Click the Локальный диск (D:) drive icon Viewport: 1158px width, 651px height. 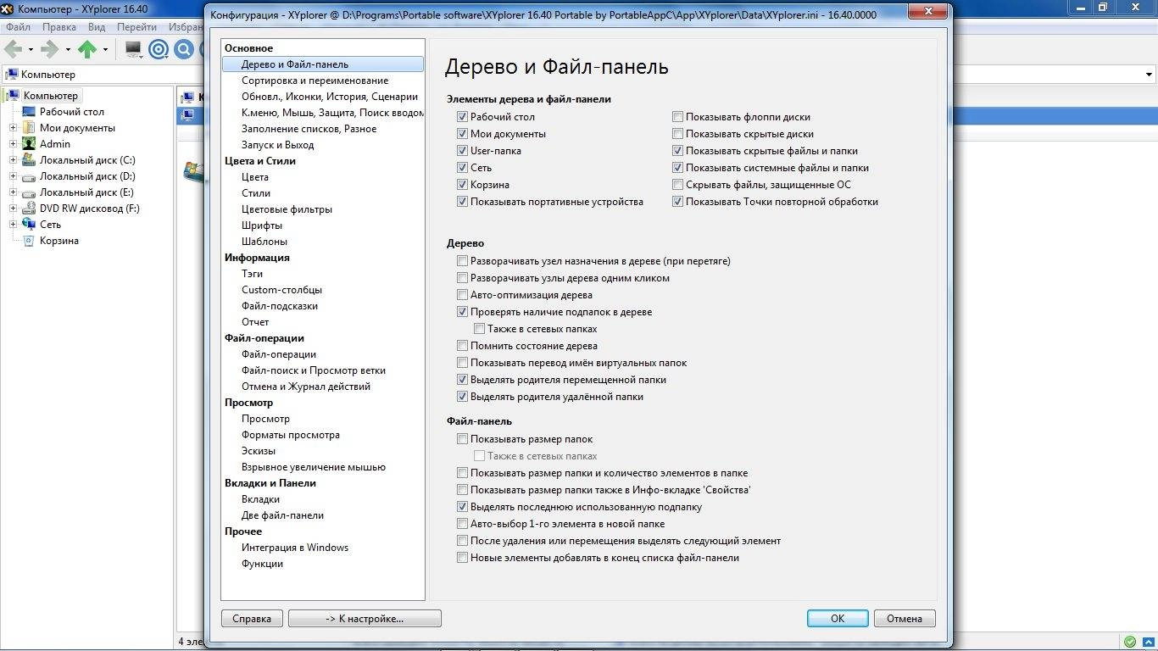point(29,176)
